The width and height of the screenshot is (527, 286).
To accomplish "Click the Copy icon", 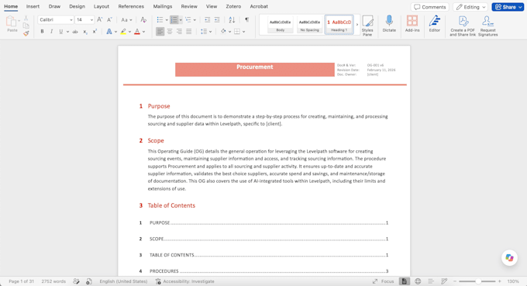I will tap(26, 26).
